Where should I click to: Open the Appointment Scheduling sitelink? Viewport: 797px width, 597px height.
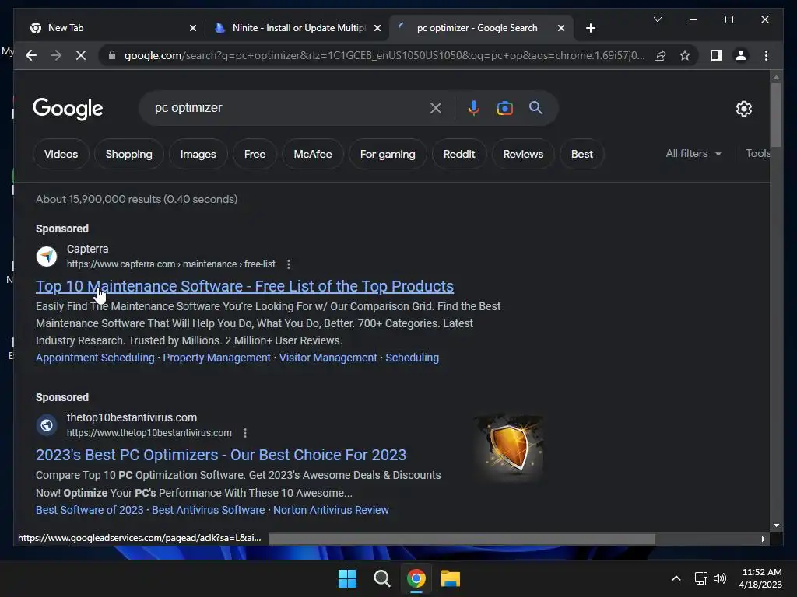pos(95,358)
